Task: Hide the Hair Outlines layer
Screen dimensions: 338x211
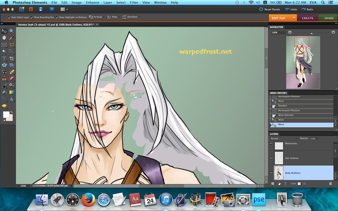Action: pos(271,158)
